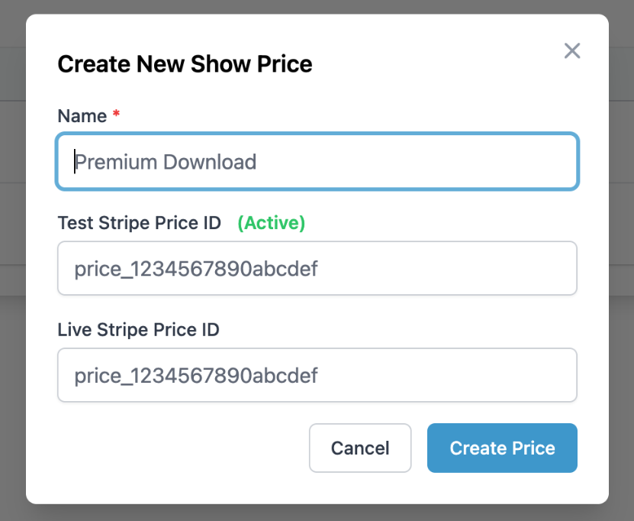Click the Live Stripe Price ID label
This screenshot has width=634, height=521.
pyautogui.click(x=138, y=330)
